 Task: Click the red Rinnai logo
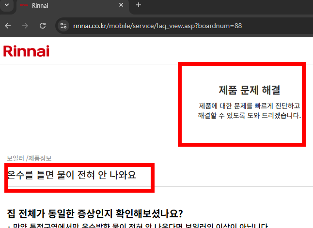point(26,51)
